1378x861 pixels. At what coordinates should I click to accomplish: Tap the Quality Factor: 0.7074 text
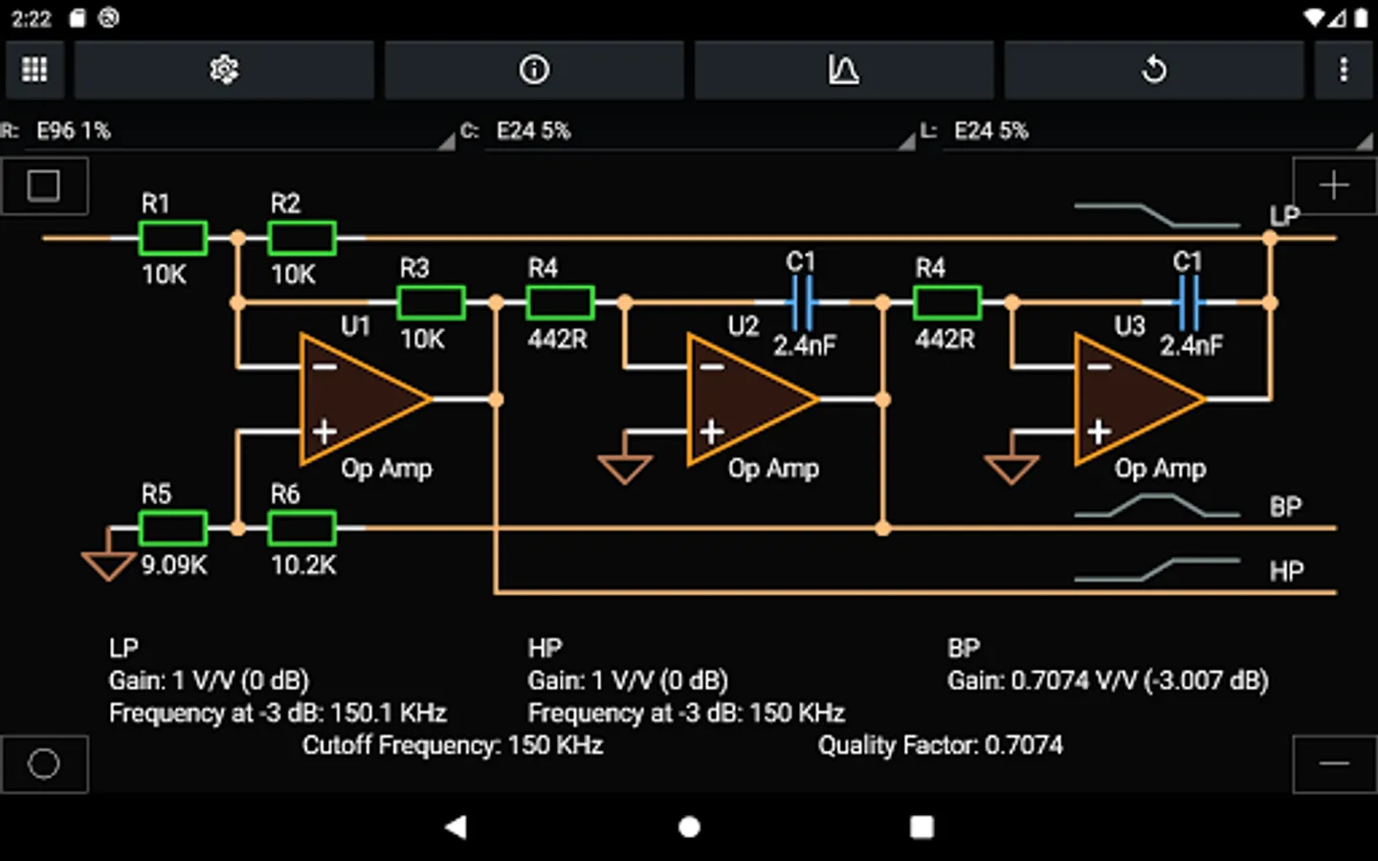click(941, 745)
